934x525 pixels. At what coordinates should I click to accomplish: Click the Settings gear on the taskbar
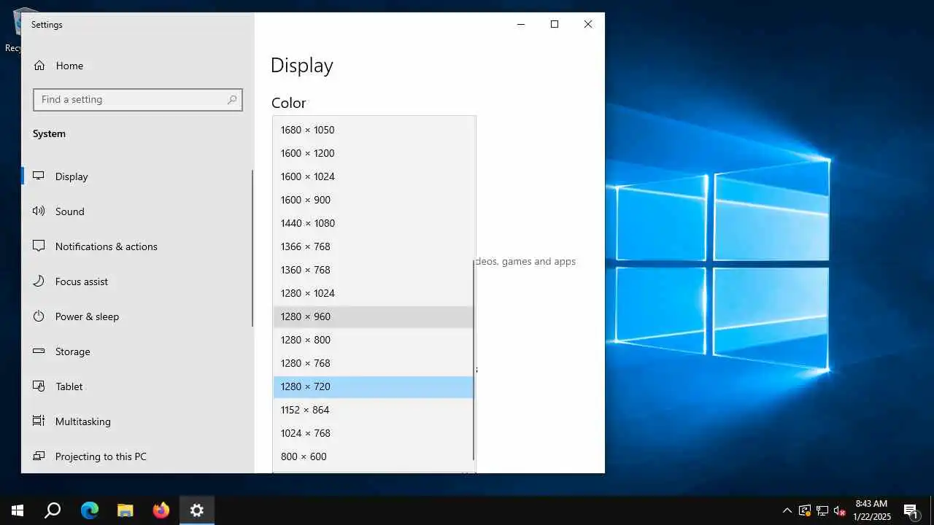[x=196, y=510]
